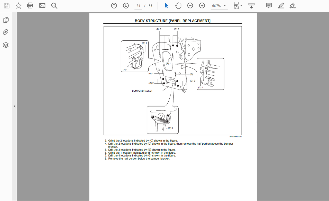The height and width of the screenshot is (201, 329).
Task: Choose the Selection arrow tool
Action: tap(167, 6)
